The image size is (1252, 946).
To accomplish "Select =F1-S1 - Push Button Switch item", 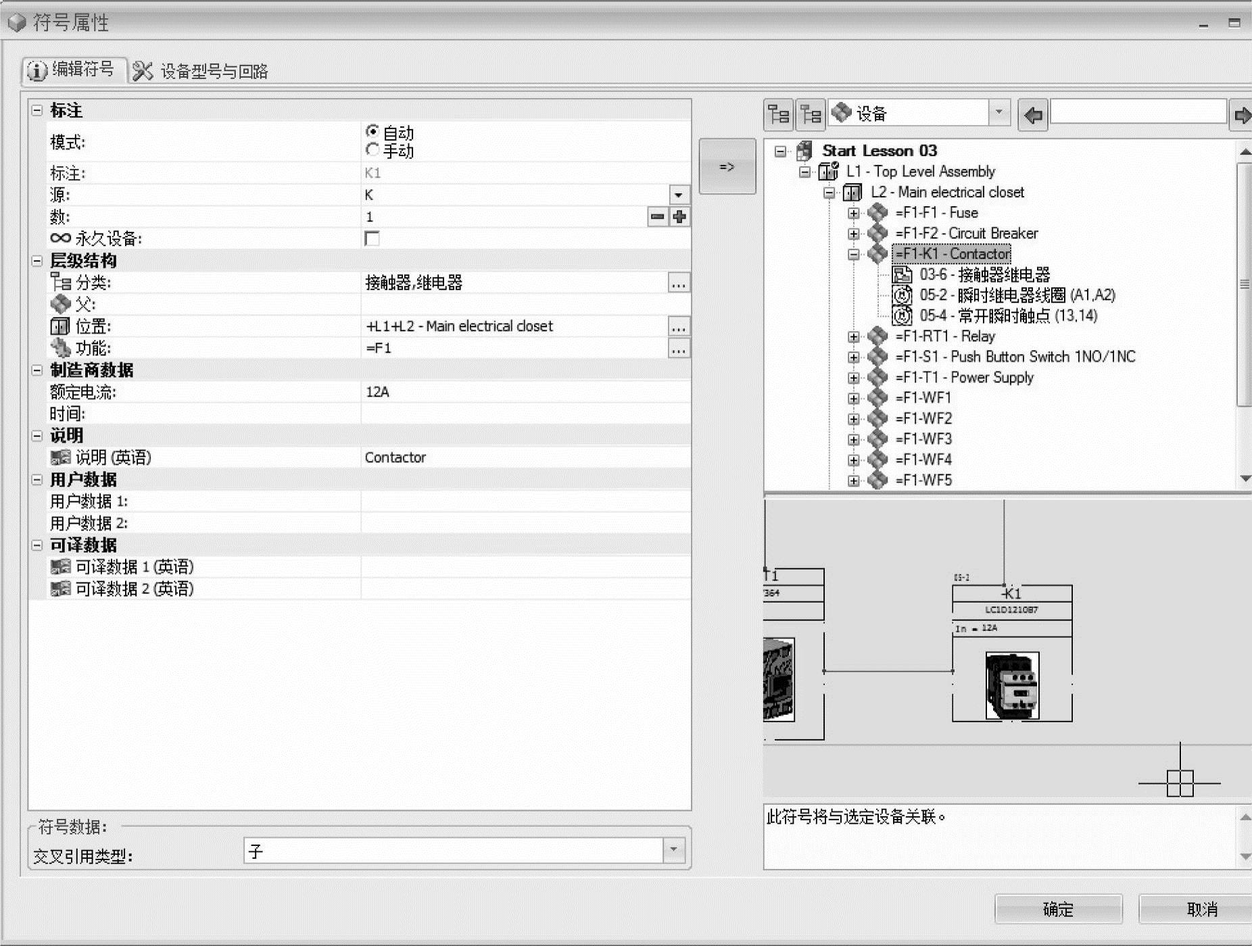I will 1015,357.
